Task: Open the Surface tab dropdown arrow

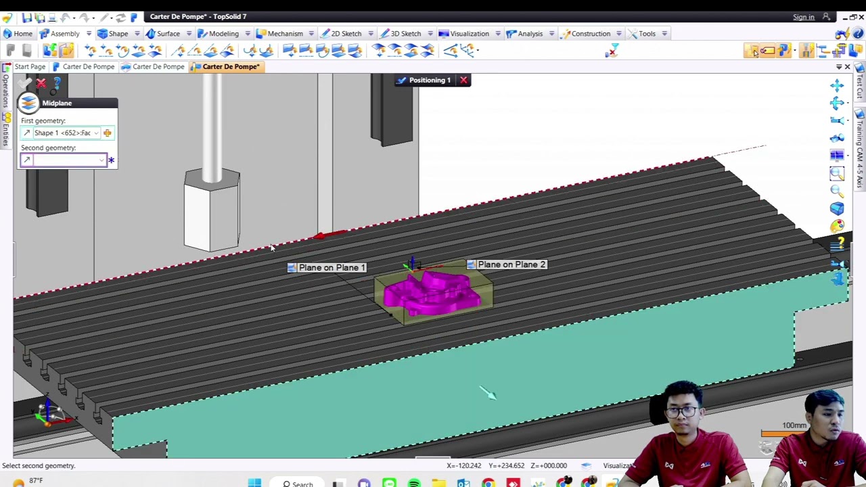Action: pyautogui.click(x=189, y=34)
